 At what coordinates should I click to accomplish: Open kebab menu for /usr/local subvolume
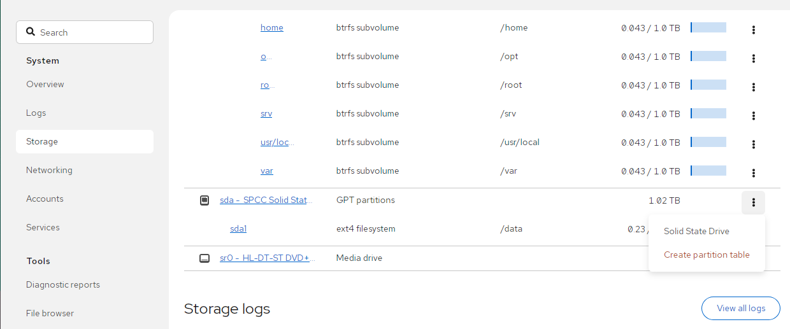click(x=753, y=144)
